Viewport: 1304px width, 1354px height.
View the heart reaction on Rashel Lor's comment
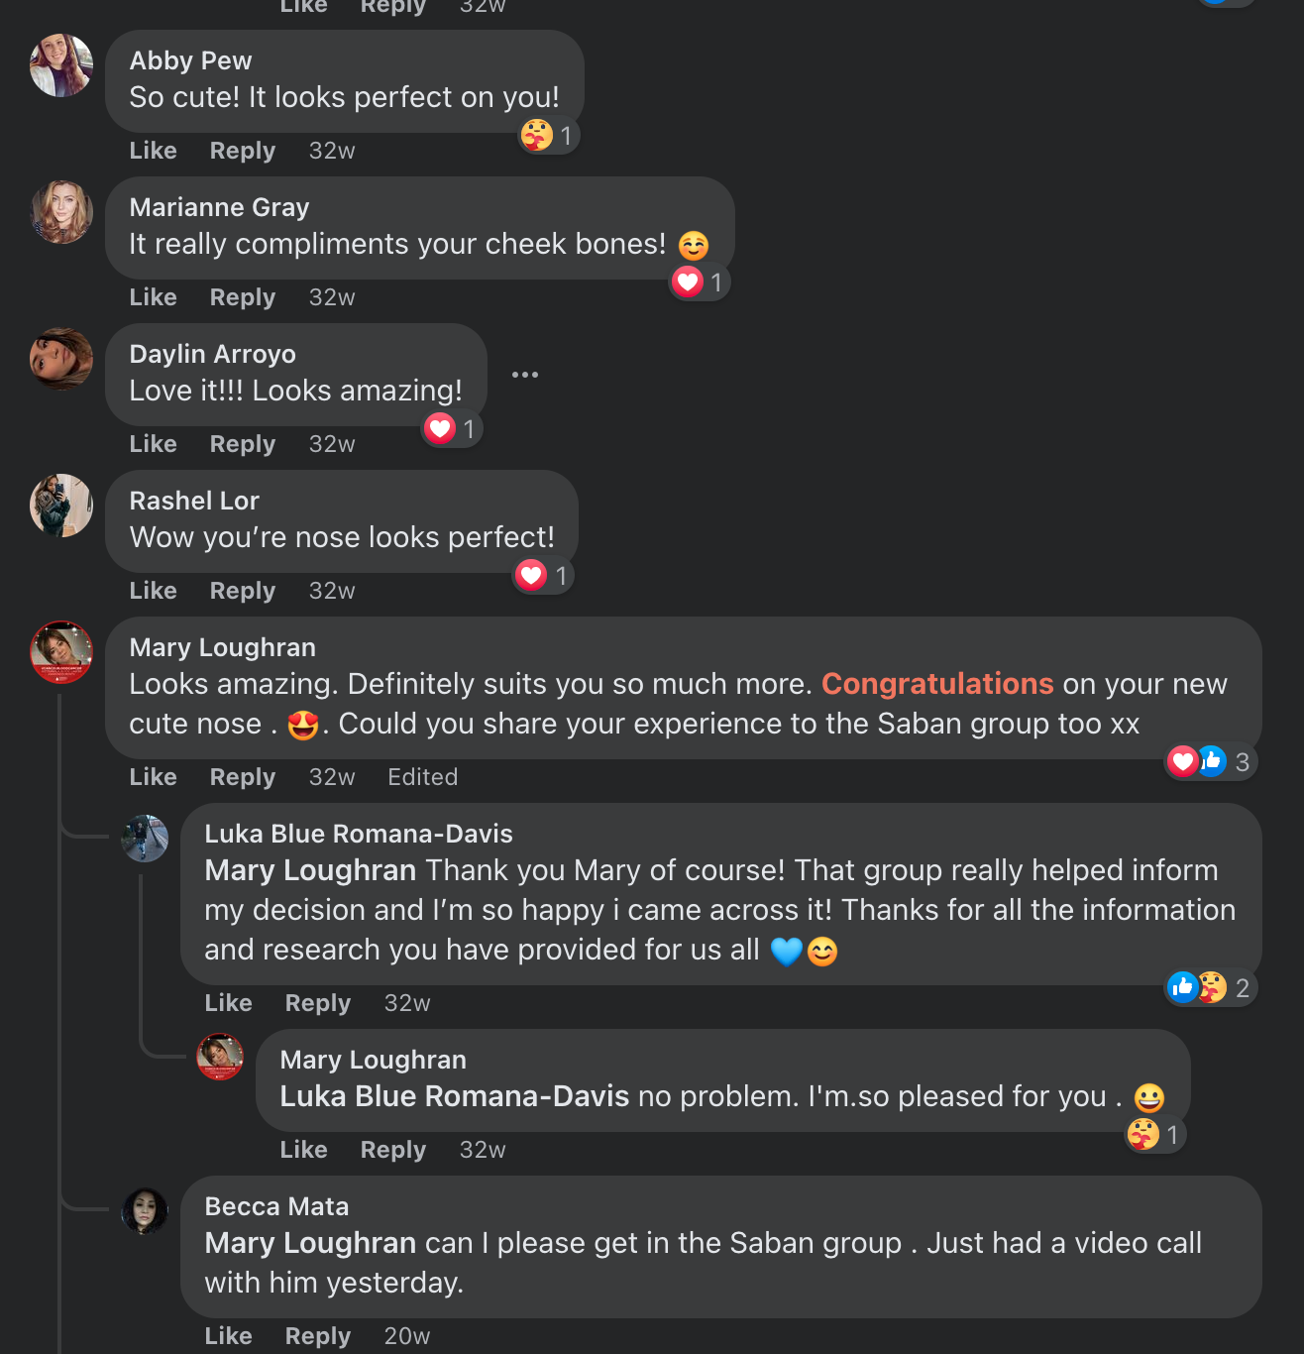pyautogui.click(x=544, y=575)
